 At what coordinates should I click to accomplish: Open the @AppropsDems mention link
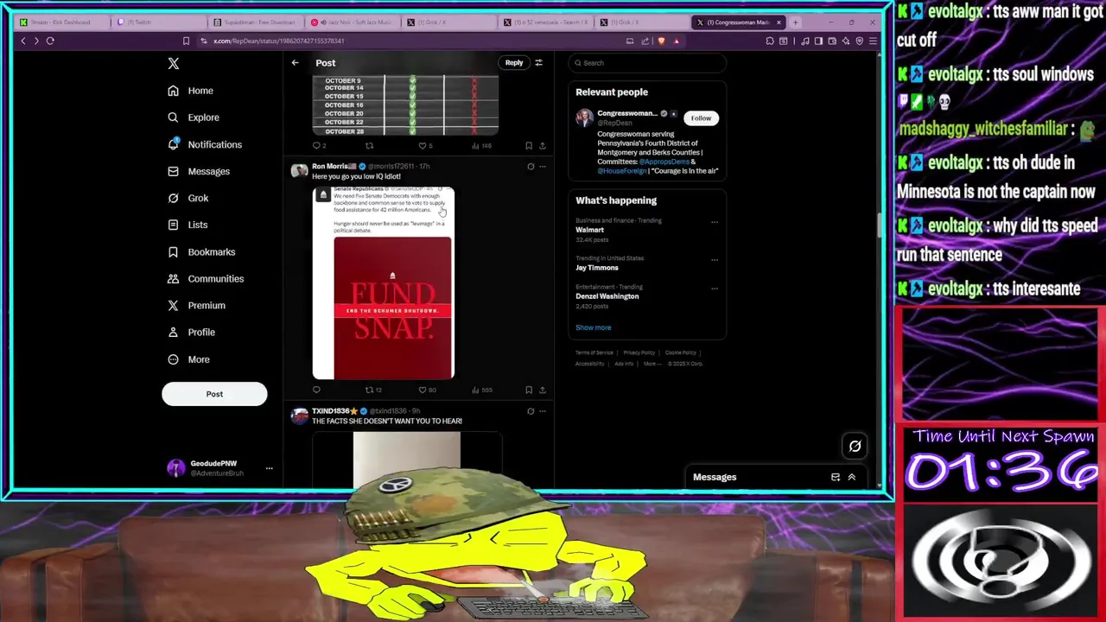point(664,162)
